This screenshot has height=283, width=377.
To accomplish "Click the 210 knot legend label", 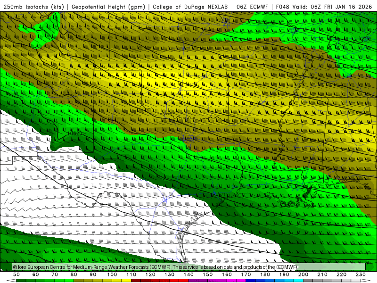I will [x=322, y=275].
